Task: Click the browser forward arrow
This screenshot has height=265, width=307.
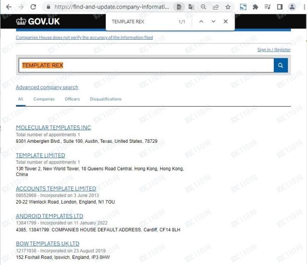Action: click(x=21, y=7)
